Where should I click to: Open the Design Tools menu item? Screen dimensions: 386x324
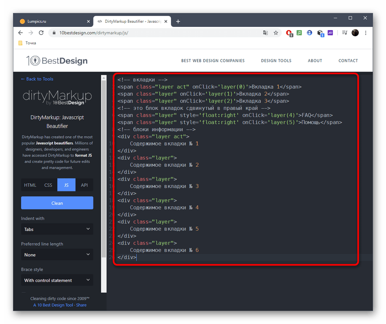point(276,61)
